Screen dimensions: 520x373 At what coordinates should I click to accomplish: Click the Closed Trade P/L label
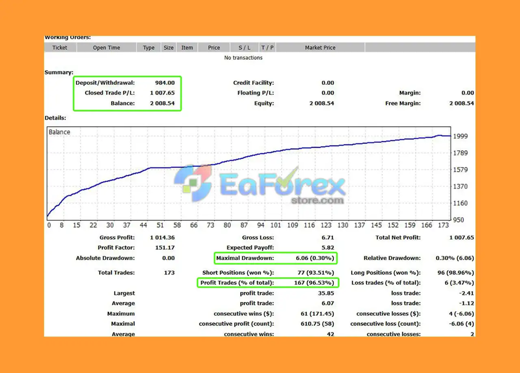[x=110, y=93]
